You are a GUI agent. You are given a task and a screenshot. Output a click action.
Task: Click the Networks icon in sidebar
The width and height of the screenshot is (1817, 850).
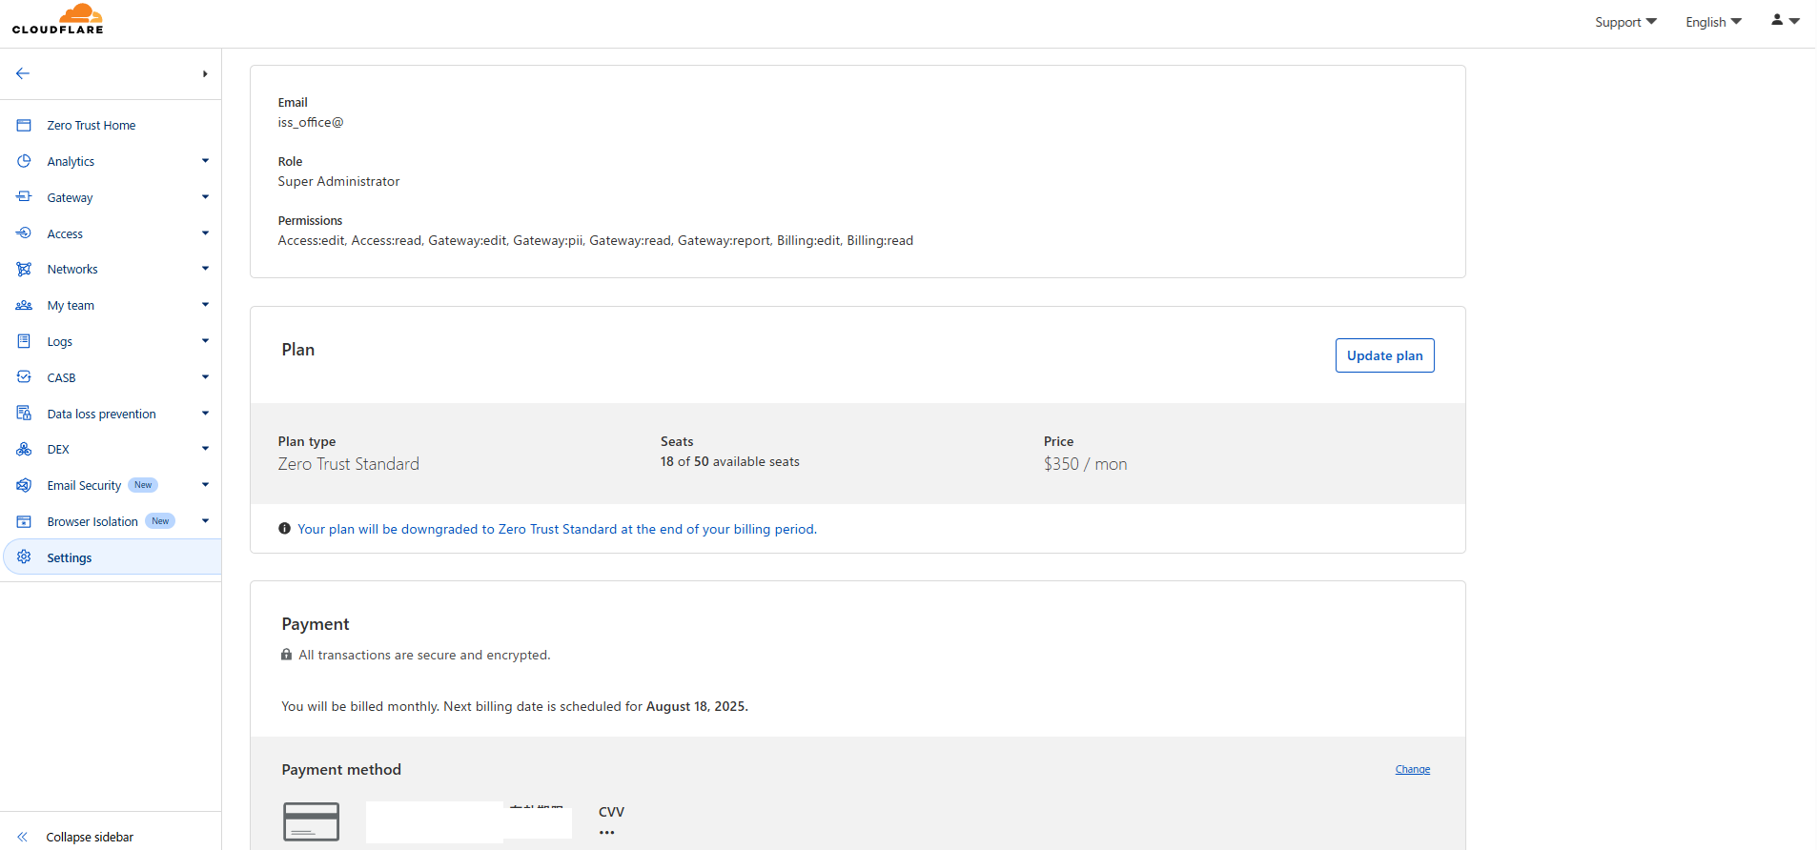(x=24, y=270)
